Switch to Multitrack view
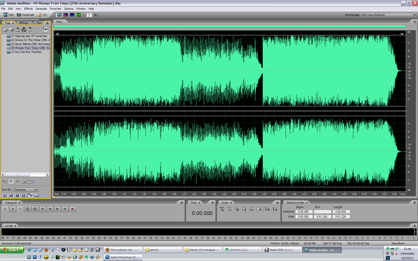The width and height of the screenshot is (418, 261). coord(25,15)
